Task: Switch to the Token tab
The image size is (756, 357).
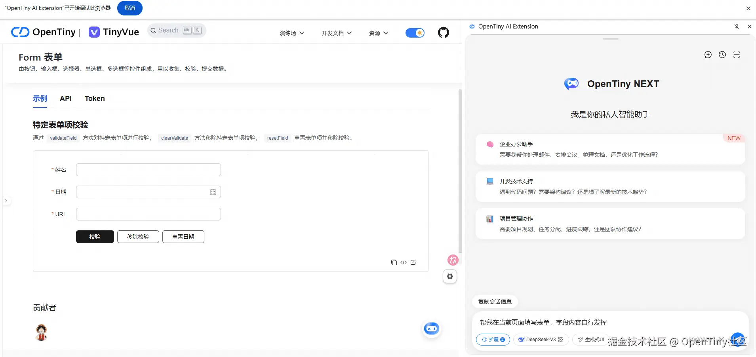Action: click(95, 99)
